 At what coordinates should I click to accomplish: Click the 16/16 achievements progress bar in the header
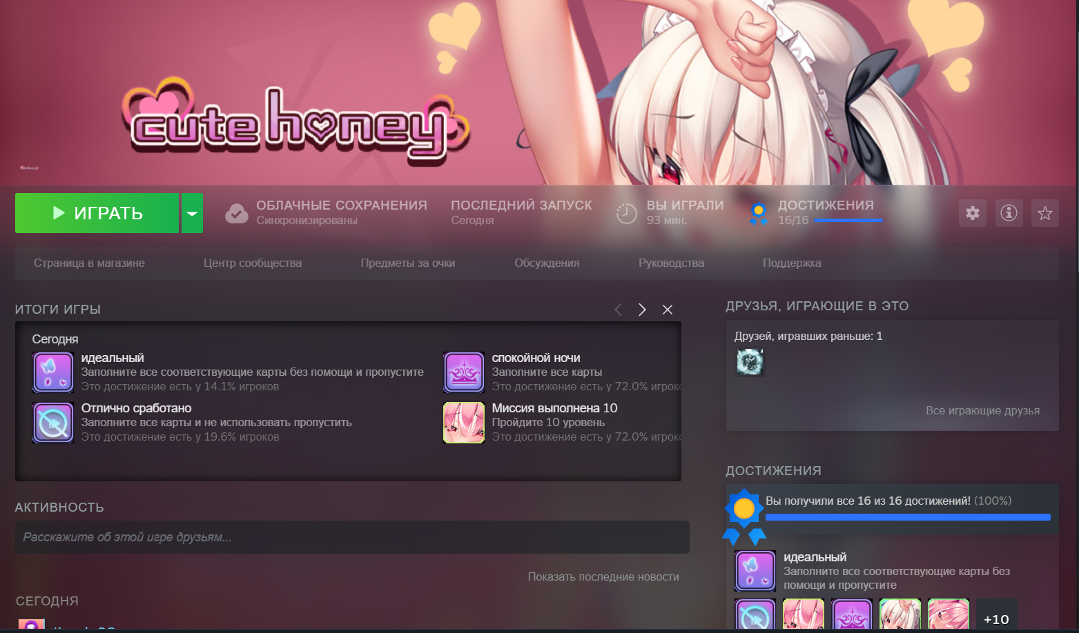(x=848, y=221)
